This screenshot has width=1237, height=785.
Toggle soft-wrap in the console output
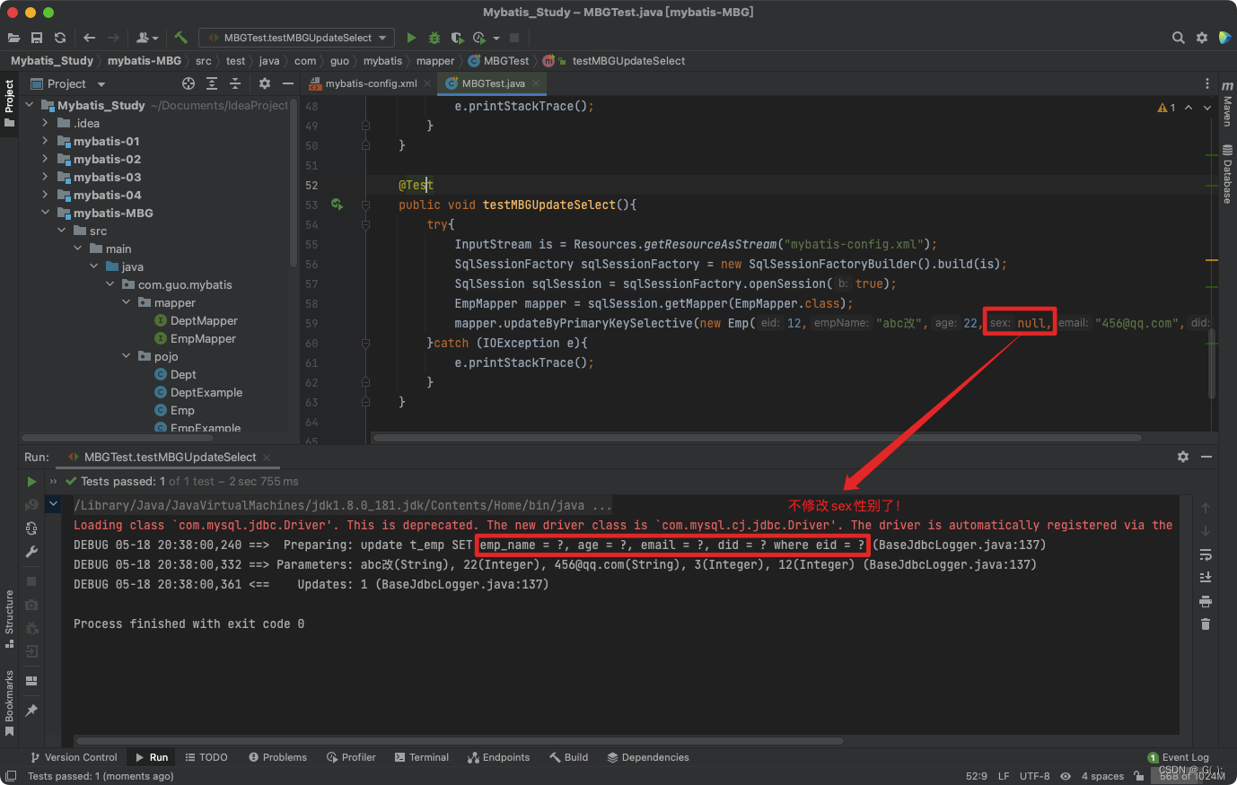point(1206,554)
